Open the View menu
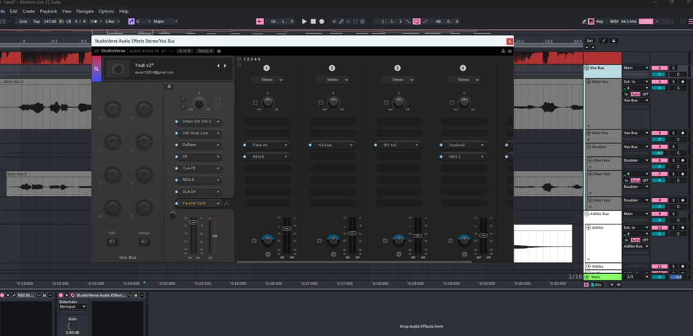The height and width of the screenshot is (336, 693). [x=67, y=11]
